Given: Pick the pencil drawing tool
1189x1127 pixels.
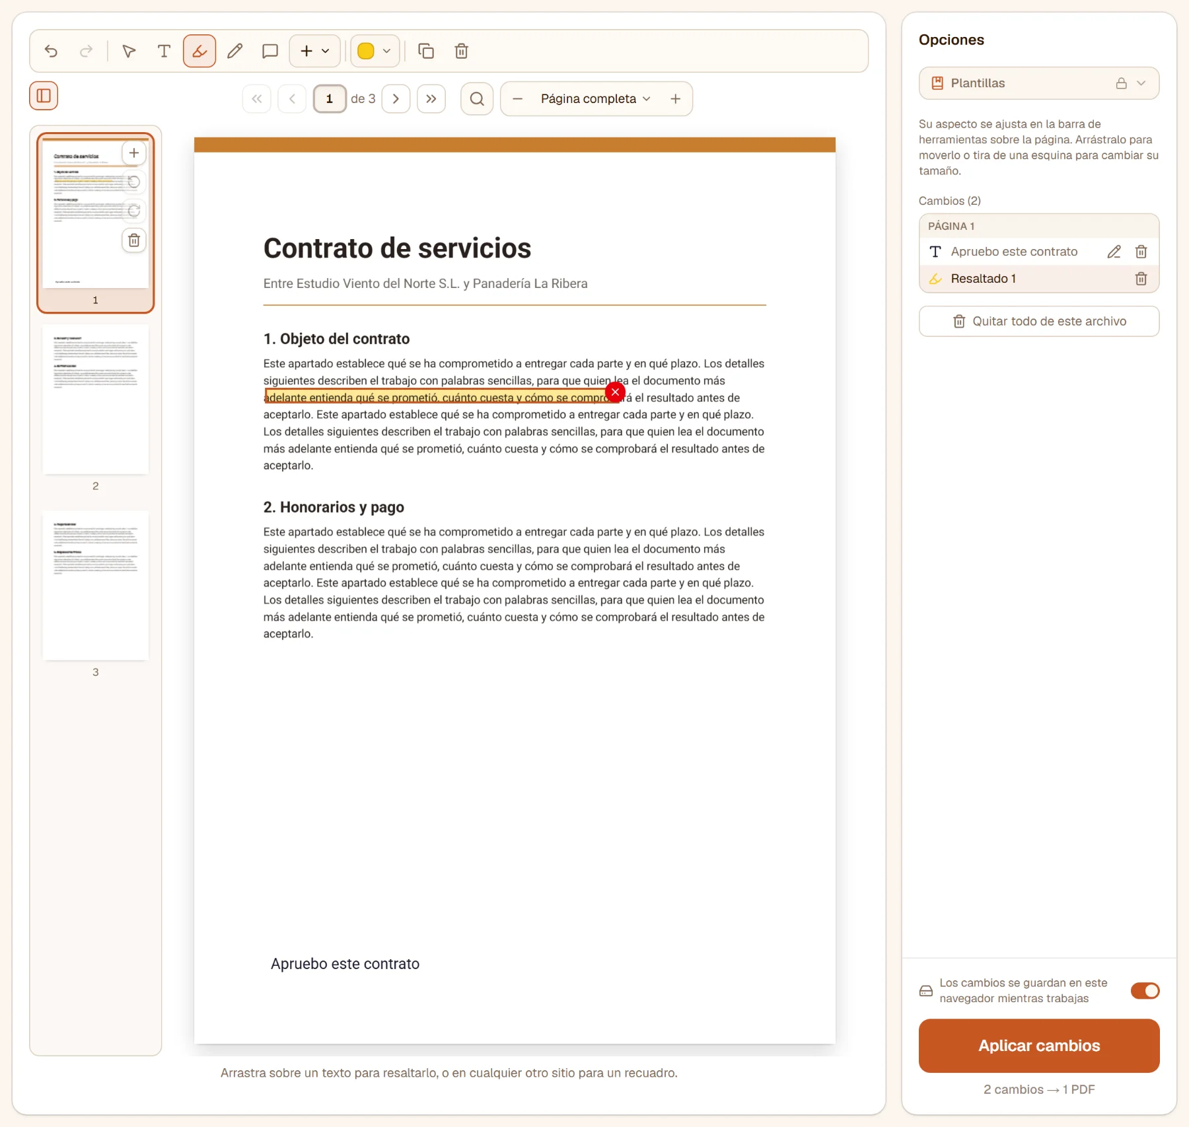Looking at the screenshot, I should tap(234, 51).
